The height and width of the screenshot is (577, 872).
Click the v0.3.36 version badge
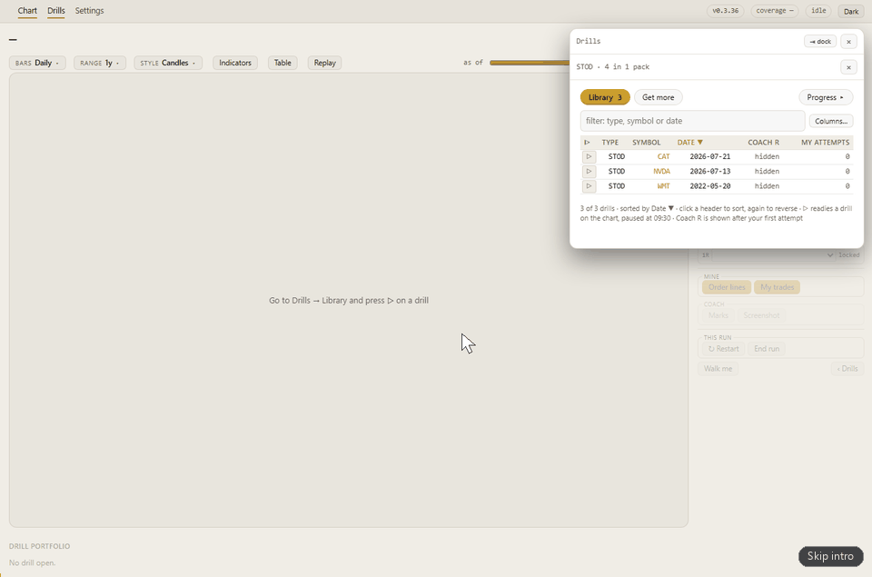click(725, 11)
